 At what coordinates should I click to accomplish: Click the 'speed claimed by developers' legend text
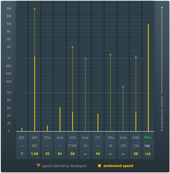64,166
